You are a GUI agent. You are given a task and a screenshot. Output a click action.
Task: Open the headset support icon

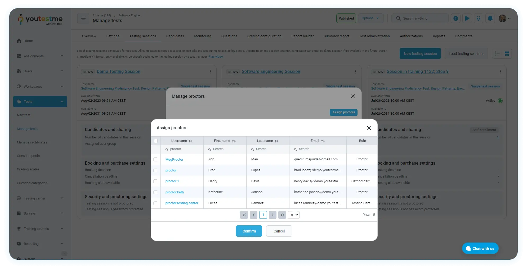point(478,18)
